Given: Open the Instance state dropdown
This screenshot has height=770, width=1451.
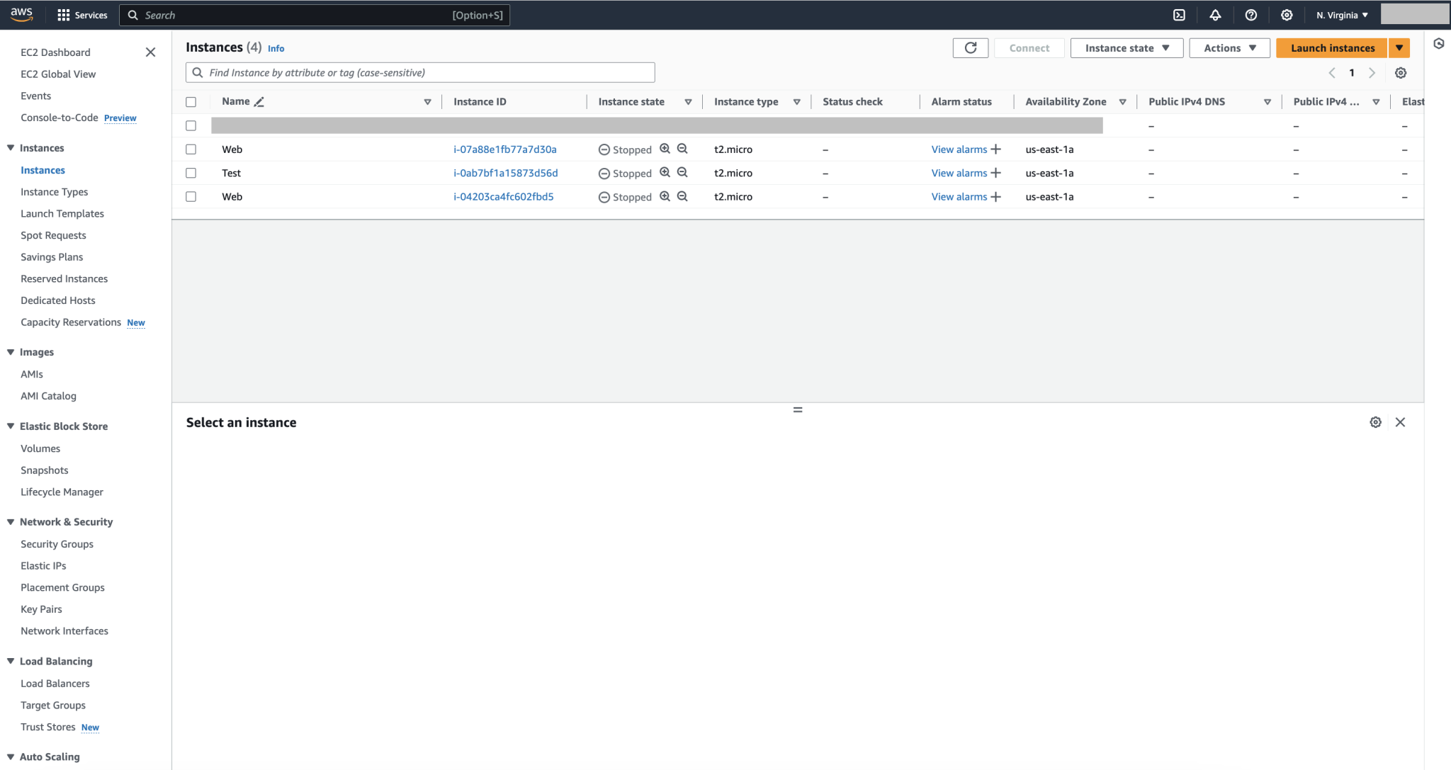Looking at the screenshot, I should coord(1125,47).
